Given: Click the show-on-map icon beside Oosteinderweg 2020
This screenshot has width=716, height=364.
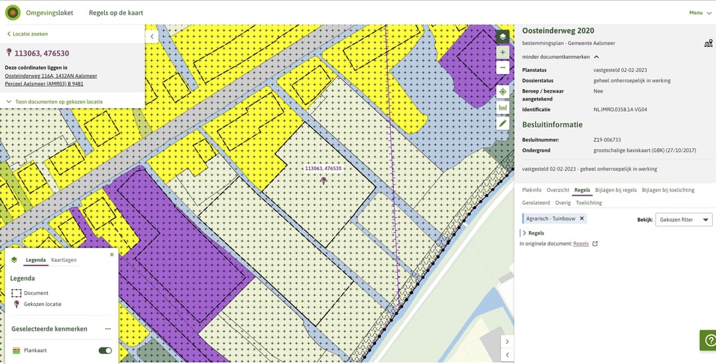Looking at the screenshot, I should [x=707, y=44].
